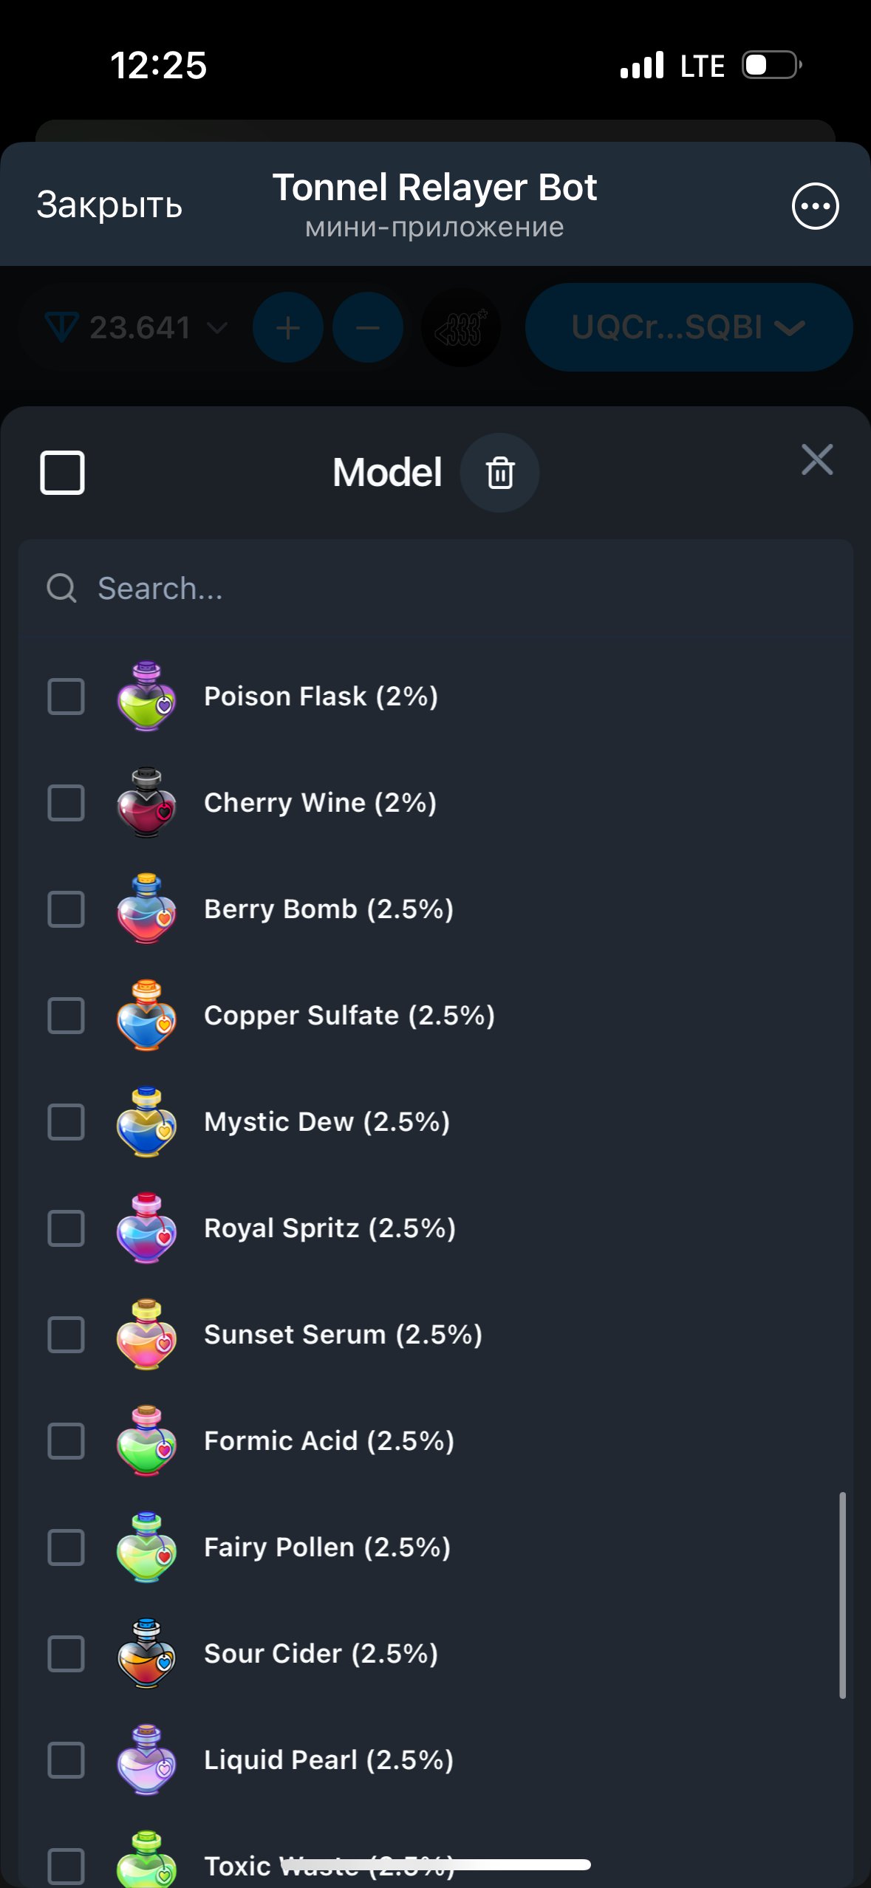Click the plus deposit icon button
The height and width of the screenshot is (1888, 871).
(x=288, y=327)
